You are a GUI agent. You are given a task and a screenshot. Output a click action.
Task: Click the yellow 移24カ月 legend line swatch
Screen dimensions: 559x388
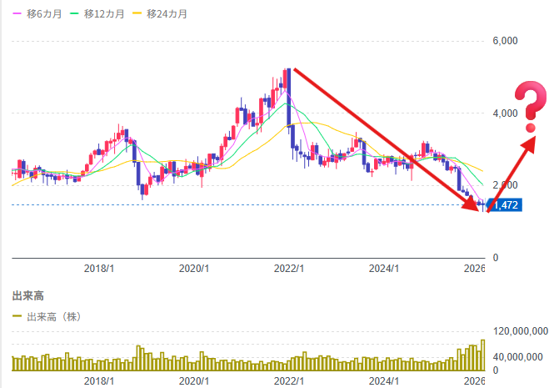click(x=142, y=14)
